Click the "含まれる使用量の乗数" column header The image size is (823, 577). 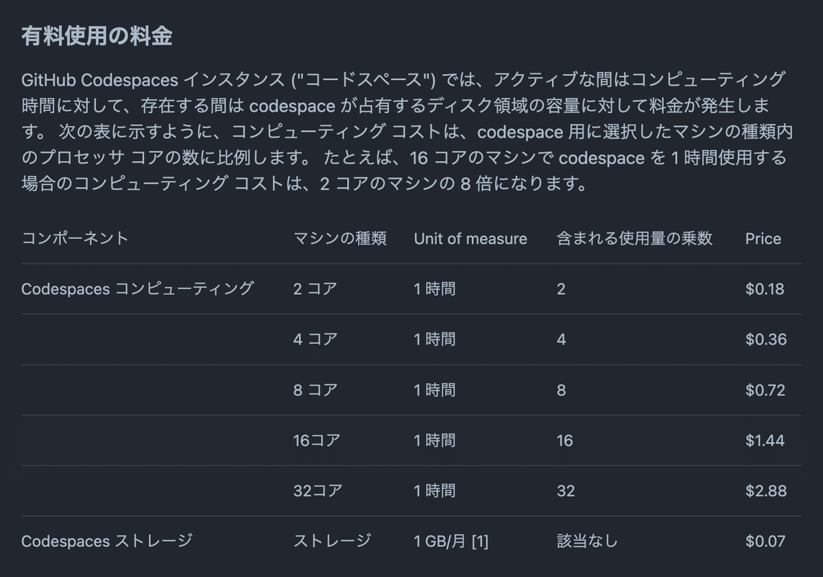click(x=634, y=238)
